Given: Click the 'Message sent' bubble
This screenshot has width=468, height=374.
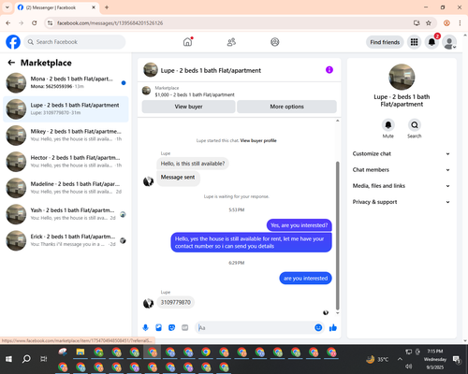Looking at the screenshot, I should click(x=178, y=178).
